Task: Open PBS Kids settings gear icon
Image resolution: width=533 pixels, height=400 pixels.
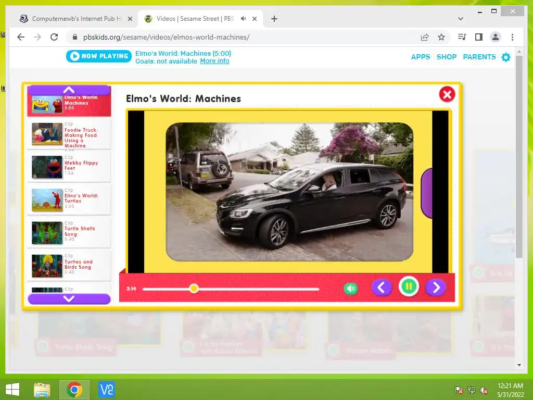Action: (x=506, y=57)
